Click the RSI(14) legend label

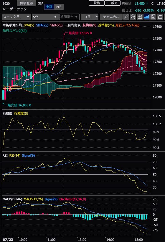15,155
